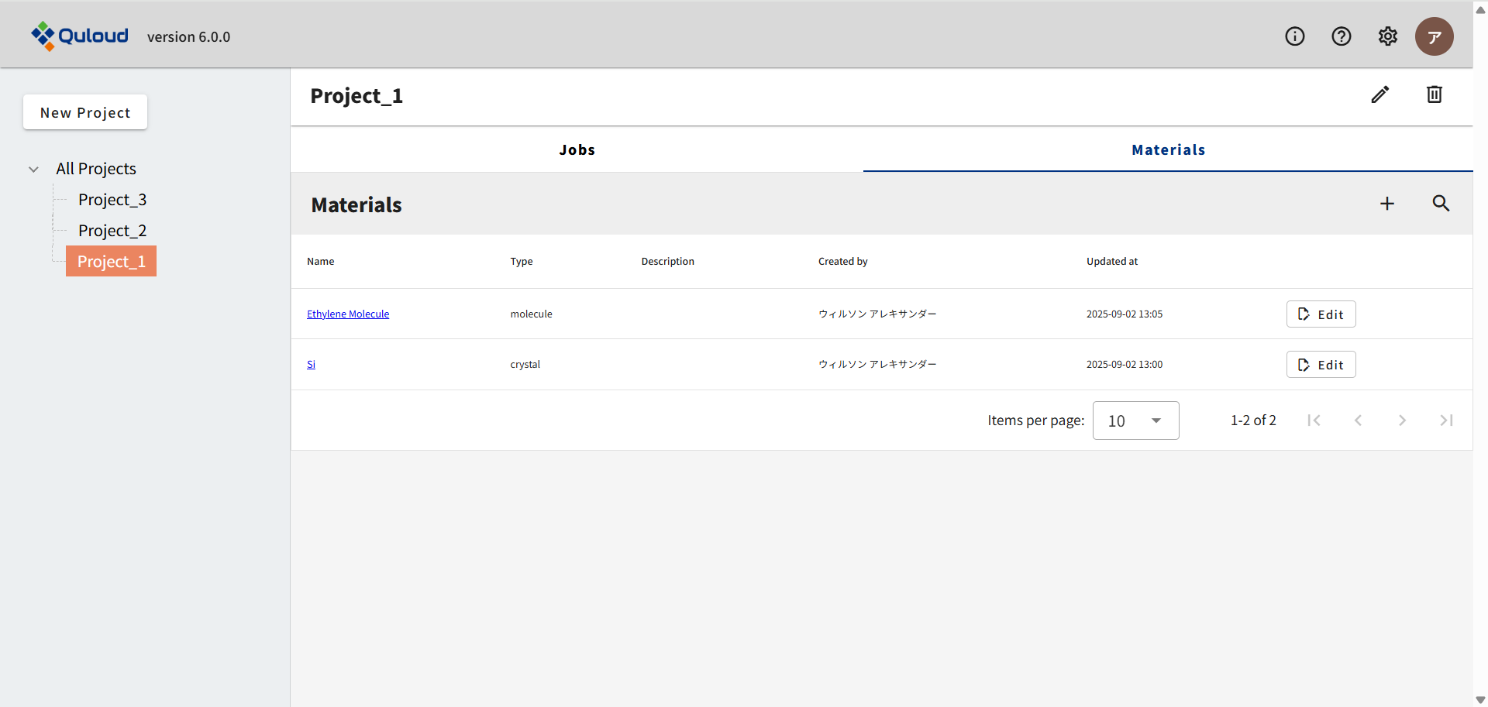Click the pencil icon to rename Project_1
1488x707 pixels.
pyautogui.click(x=1379, y=94)
